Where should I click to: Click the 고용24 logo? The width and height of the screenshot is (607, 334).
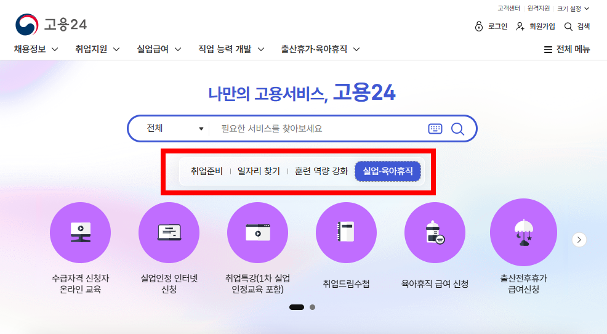click(x=51, y=25)
